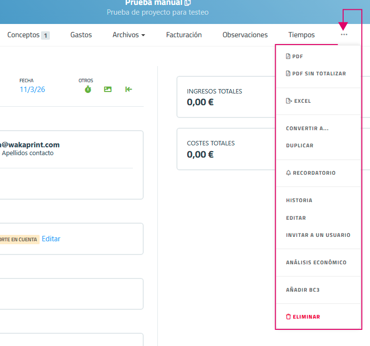
Task: Switch to the Conceptos tab
Action: click(x=28, y=35)
